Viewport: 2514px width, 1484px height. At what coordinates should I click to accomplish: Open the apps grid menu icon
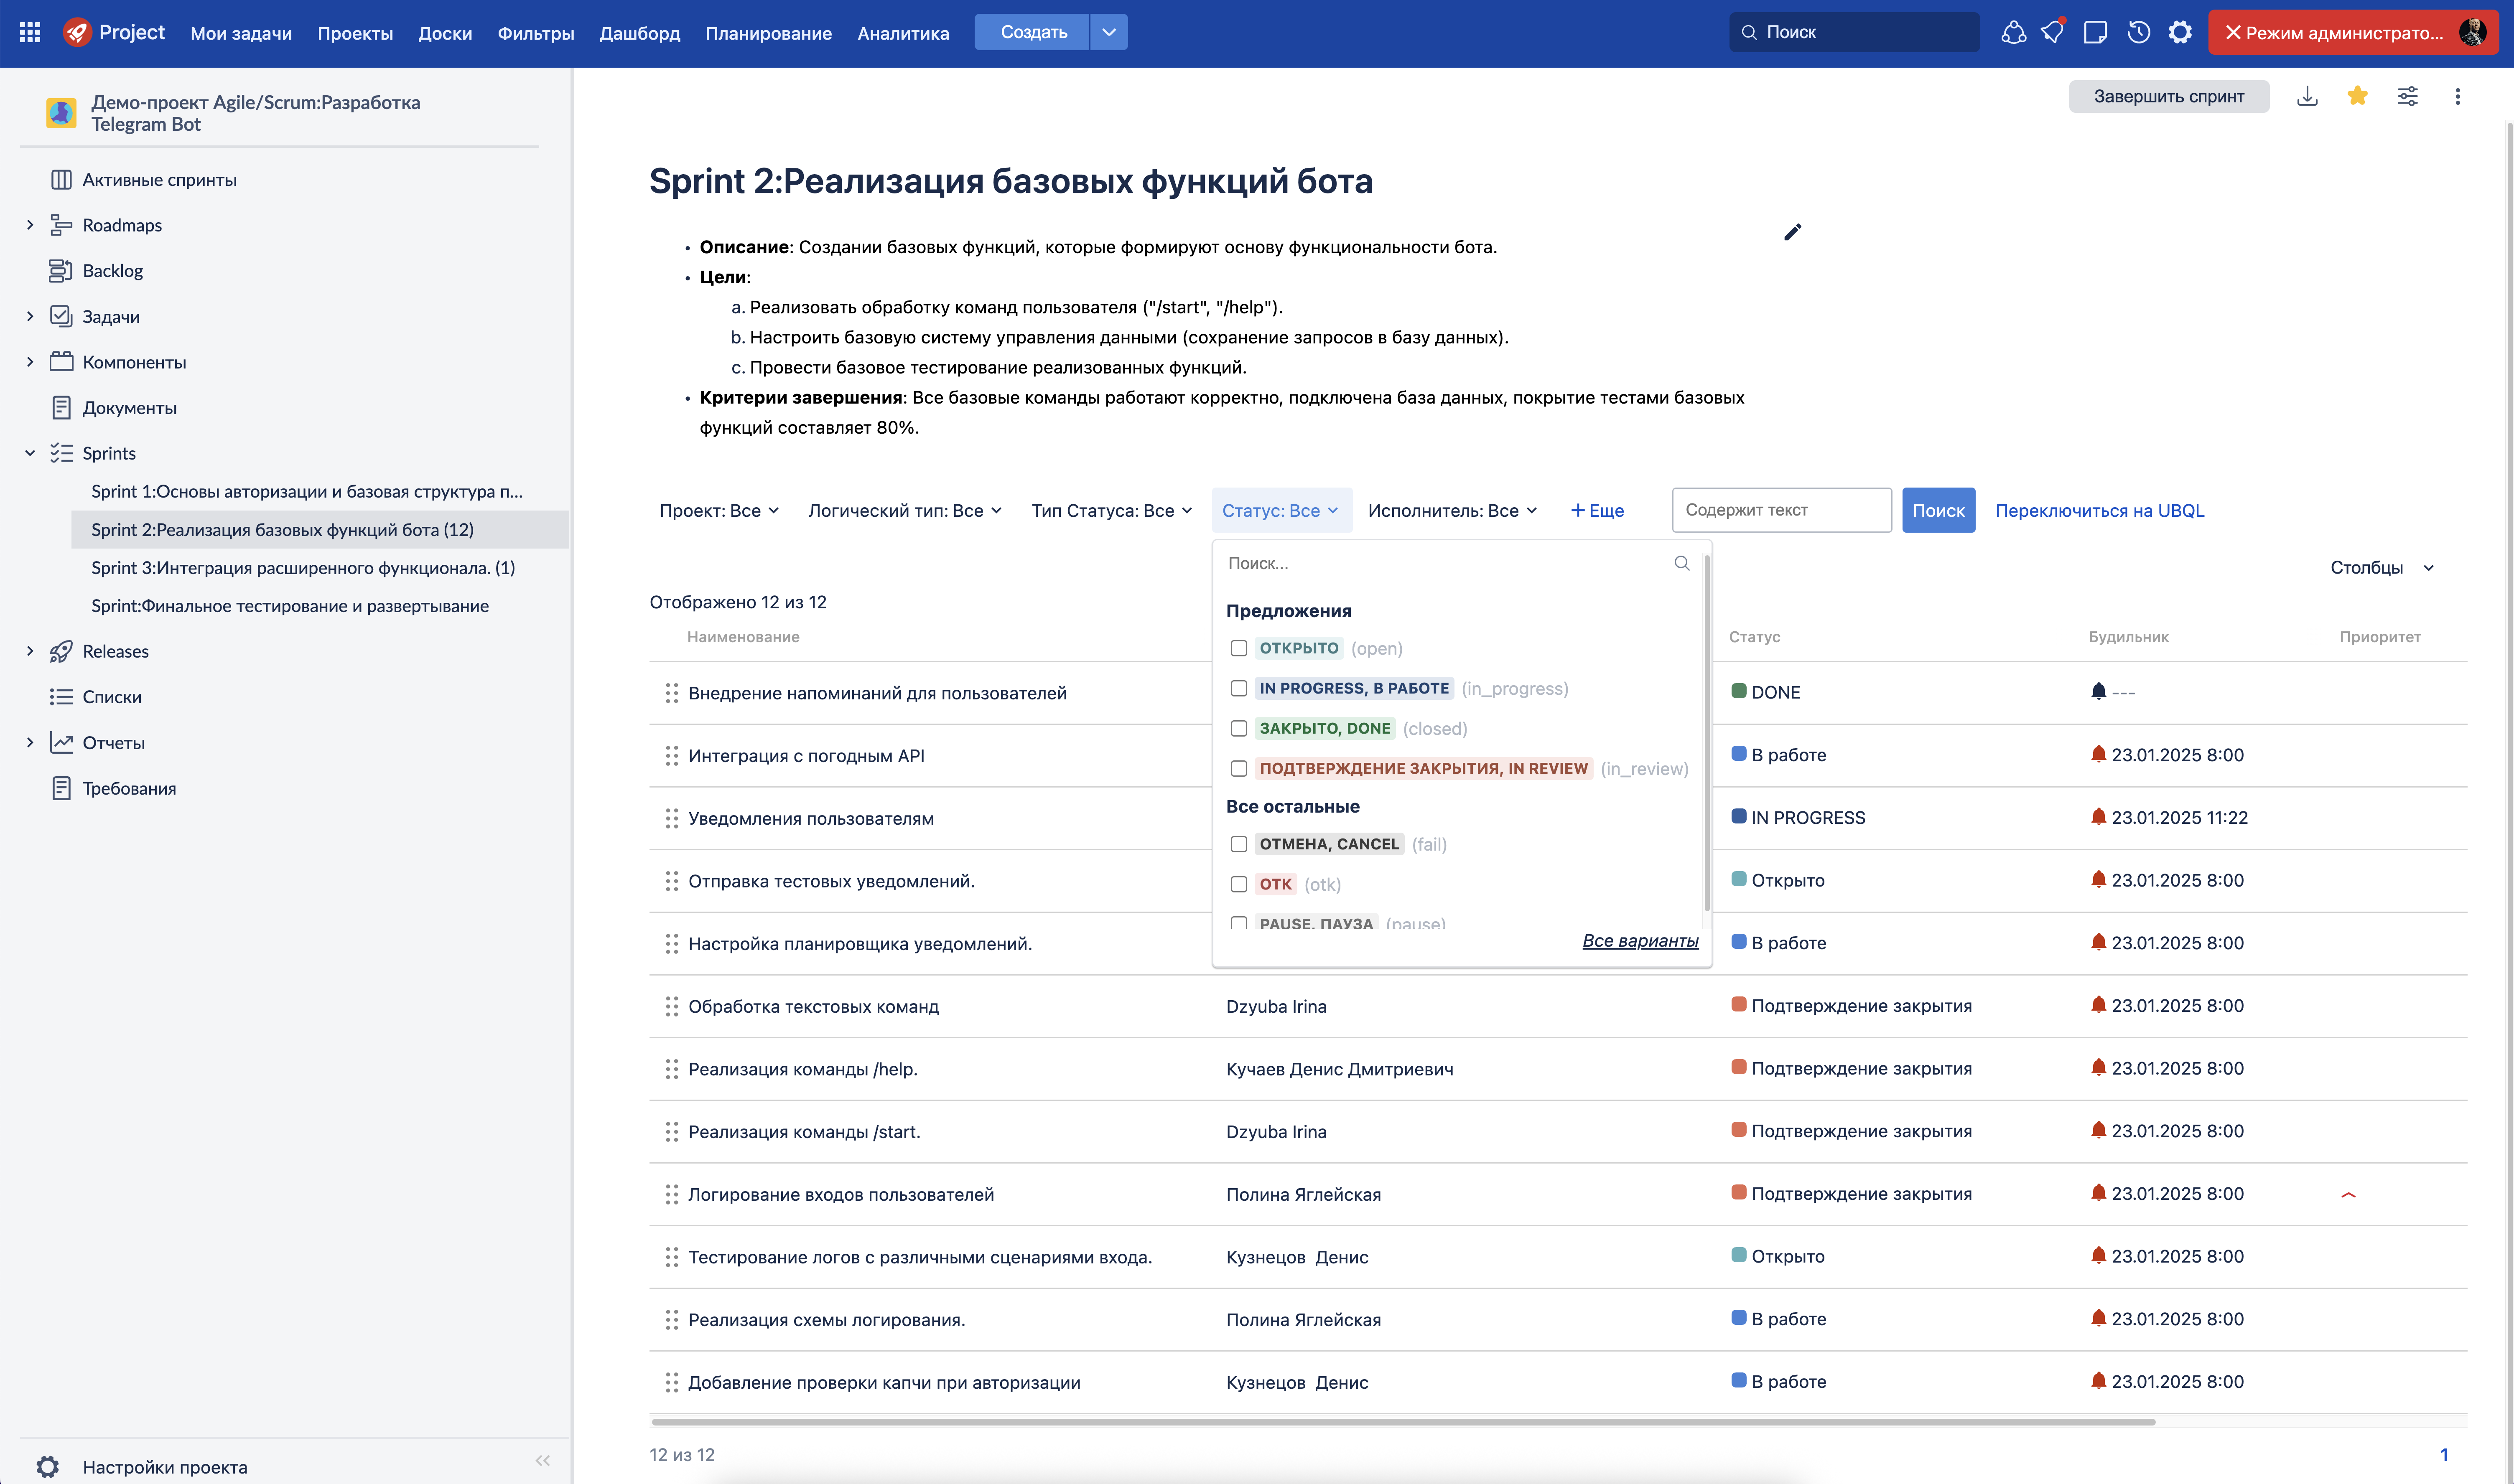point(30,32)
